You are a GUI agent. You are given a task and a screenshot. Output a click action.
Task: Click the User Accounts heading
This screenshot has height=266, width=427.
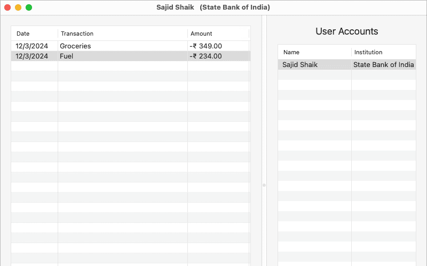tap(346, 31)
